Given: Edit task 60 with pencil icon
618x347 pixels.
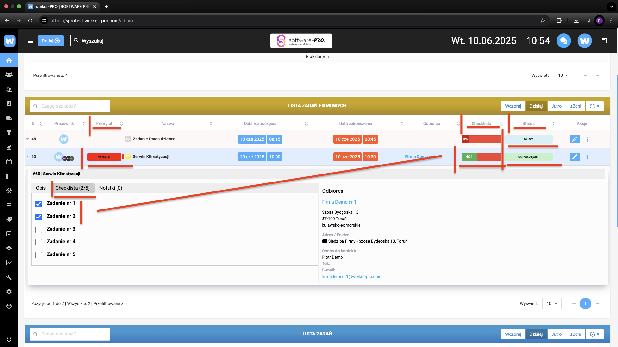Looking at the screenshot, I should click(x=575, y=157).
